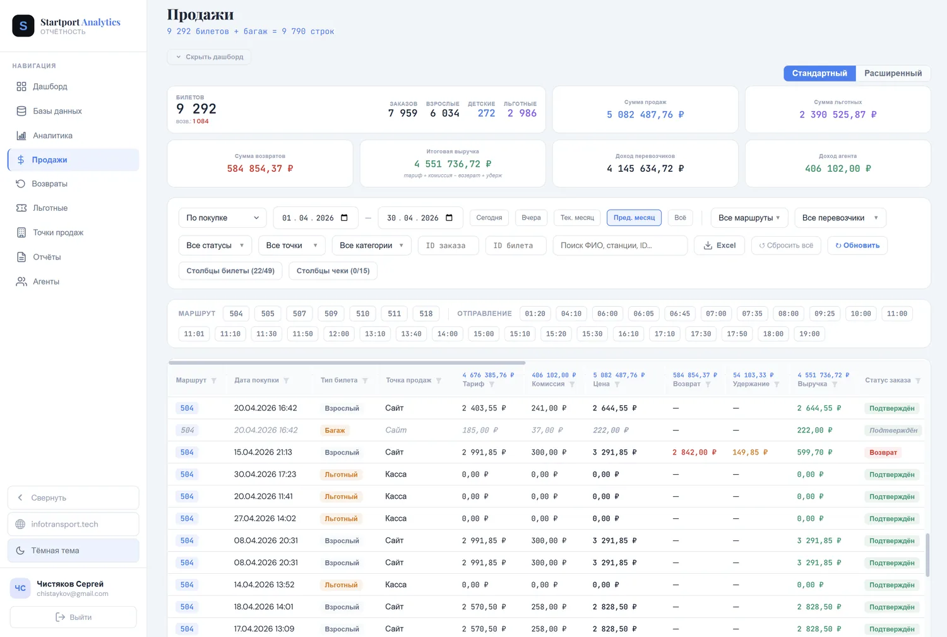Image resolution: width=947 pixels, height=637 pixels.
Task: Collapse dashboard with Скрыть дашборд
Action: [209, 57]
